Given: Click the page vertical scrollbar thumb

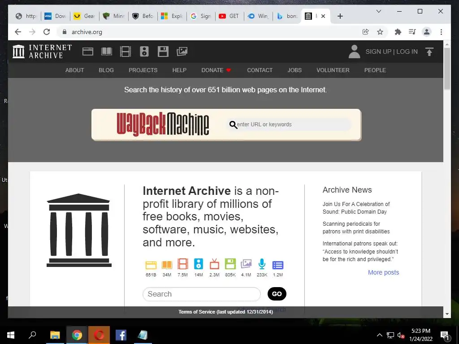Looking at the screenshot, I should tap(447, 69).
